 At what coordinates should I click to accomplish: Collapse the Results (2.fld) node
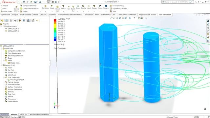click(1, 65)
